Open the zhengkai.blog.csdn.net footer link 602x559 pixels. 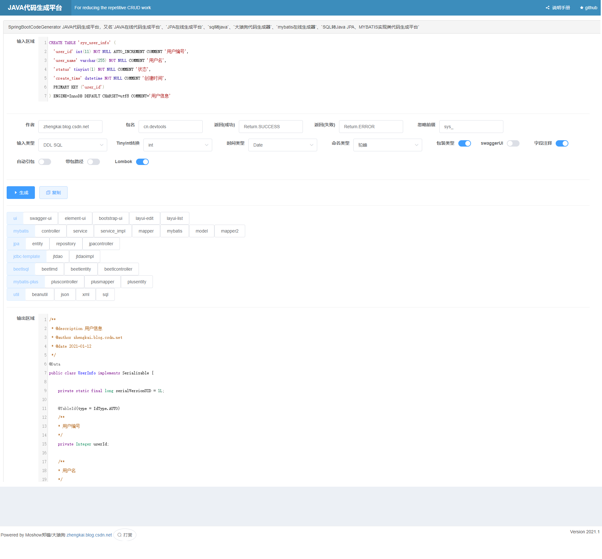[x=89, y=535]
